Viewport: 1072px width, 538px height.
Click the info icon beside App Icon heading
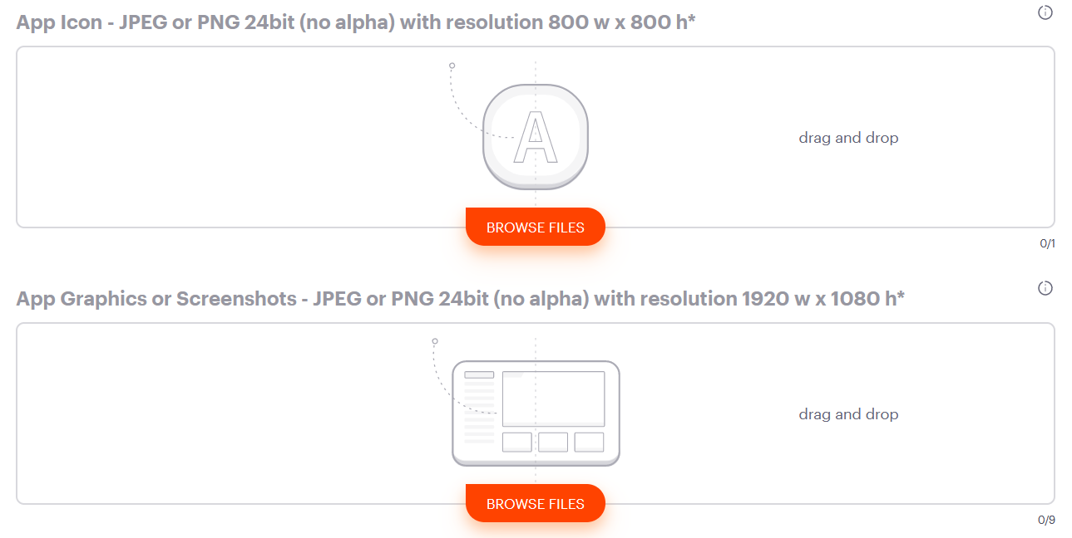1045,12
